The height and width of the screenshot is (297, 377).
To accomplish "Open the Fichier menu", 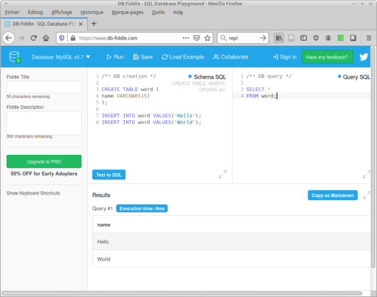I will [12, 12].
